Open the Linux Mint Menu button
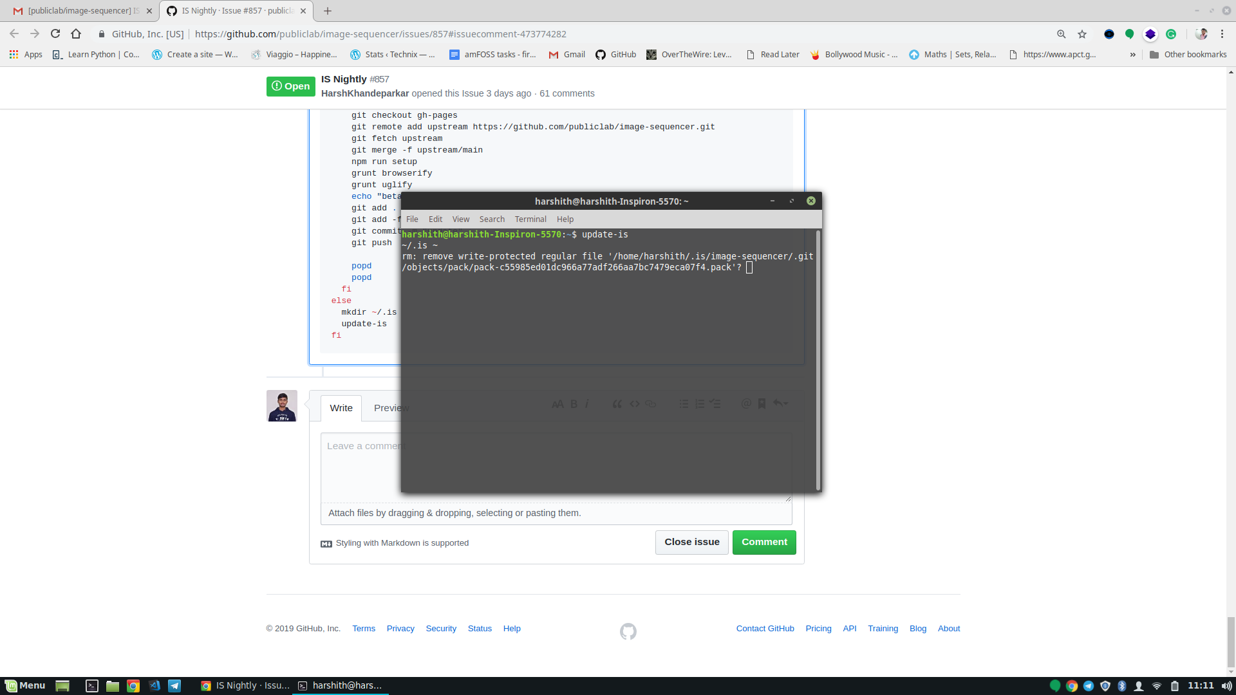Viewport: 1236px width, 695px height. (25, 686)
